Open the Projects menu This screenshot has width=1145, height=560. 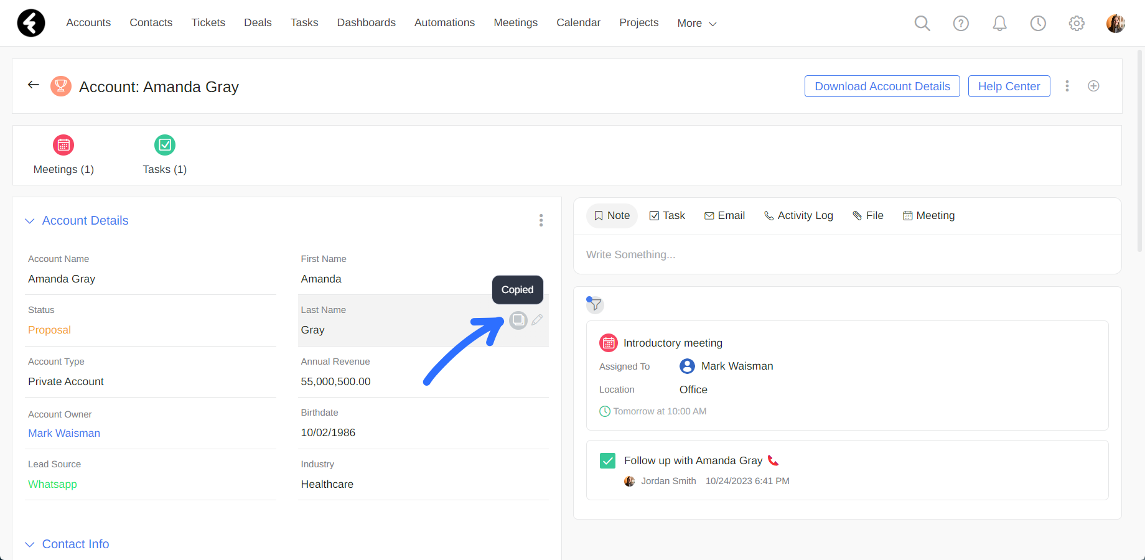639,22
